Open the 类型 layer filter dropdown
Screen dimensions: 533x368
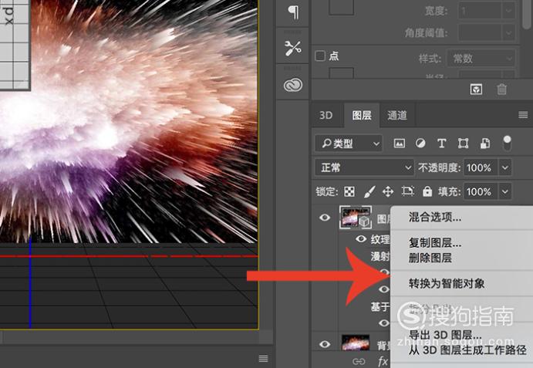click(349, 143)
